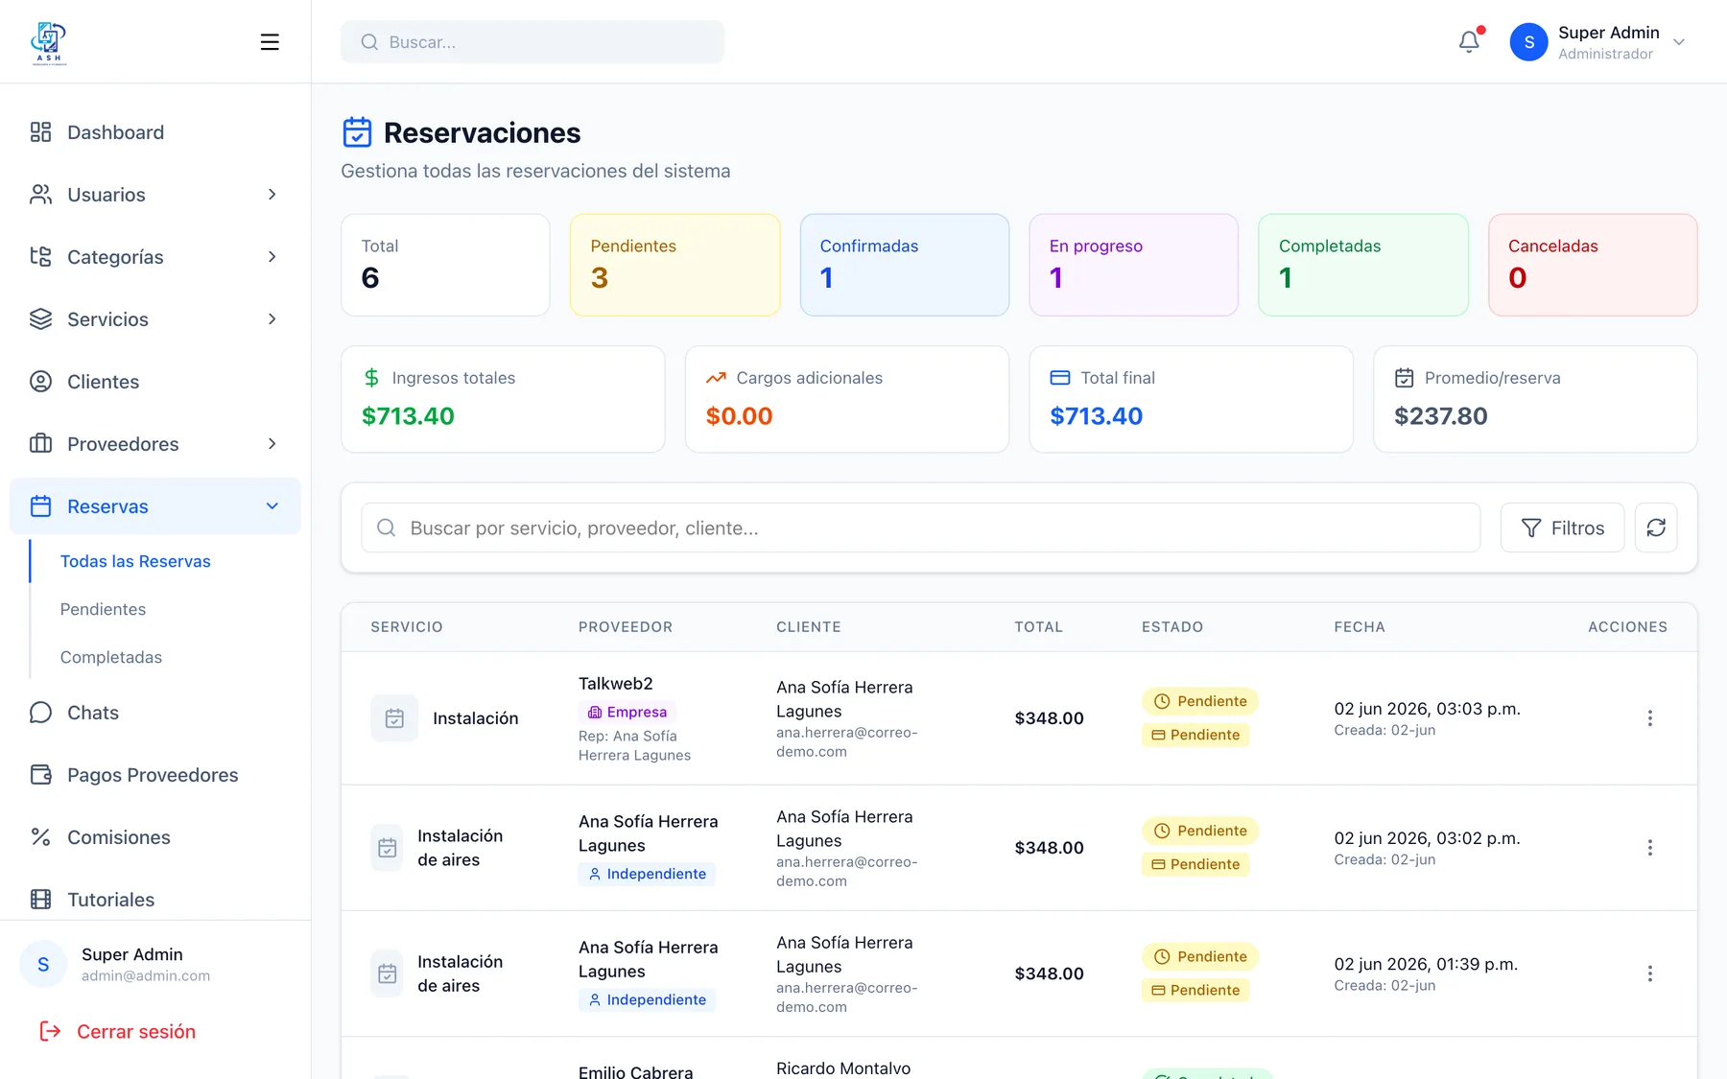Open the Pendientes submenu item
The height and width of the screenshot is (1079, 1727).
pyautogui.click(x=103, y=609)
